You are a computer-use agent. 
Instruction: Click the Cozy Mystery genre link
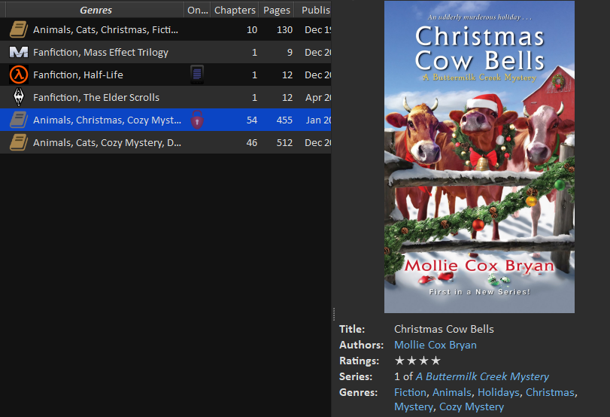[472, 407]
